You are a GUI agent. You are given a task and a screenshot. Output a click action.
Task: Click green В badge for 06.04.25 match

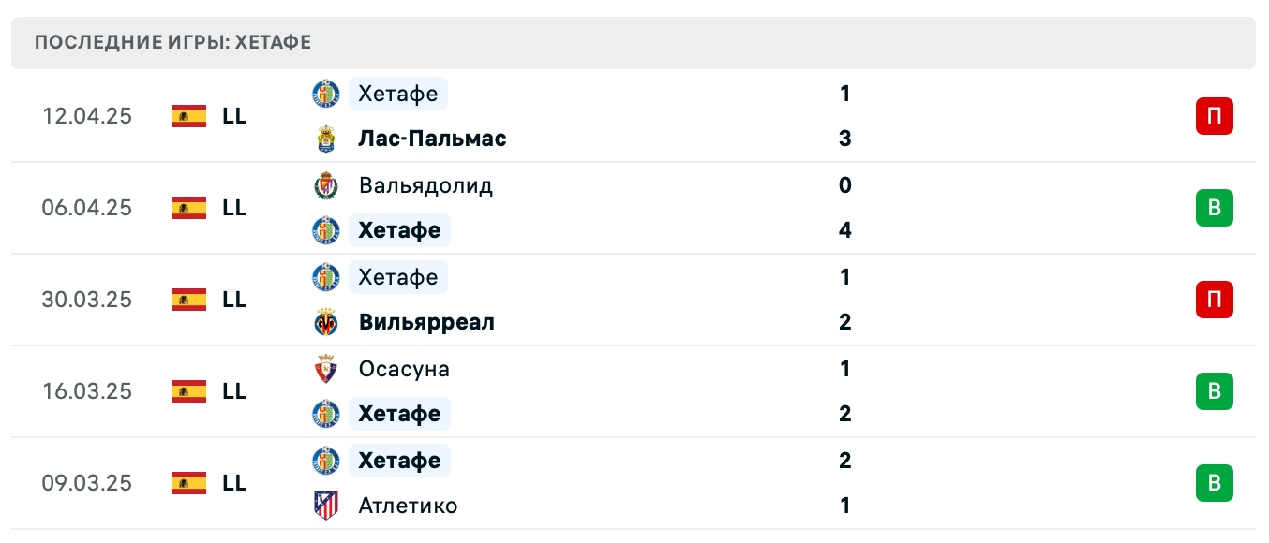(1214, 208)
